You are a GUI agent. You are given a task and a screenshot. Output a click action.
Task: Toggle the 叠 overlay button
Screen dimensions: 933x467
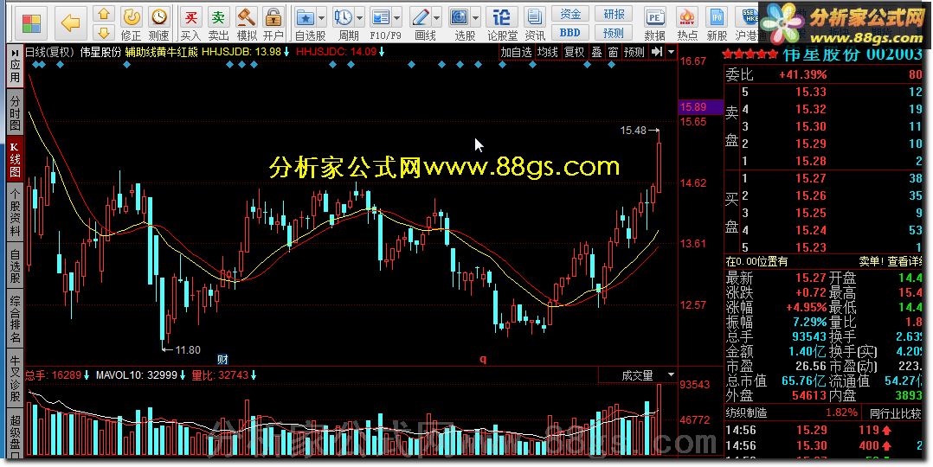coord(596,53)
